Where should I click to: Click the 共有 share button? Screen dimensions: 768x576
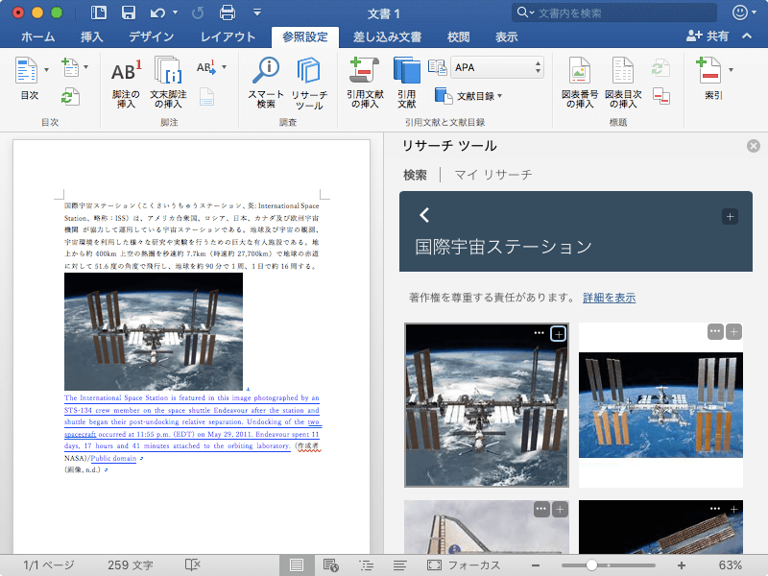pos(708,36)
